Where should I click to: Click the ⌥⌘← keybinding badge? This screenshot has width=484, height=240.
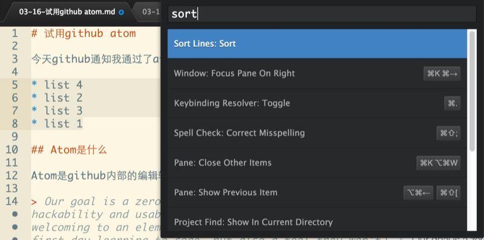pos(418,193)
